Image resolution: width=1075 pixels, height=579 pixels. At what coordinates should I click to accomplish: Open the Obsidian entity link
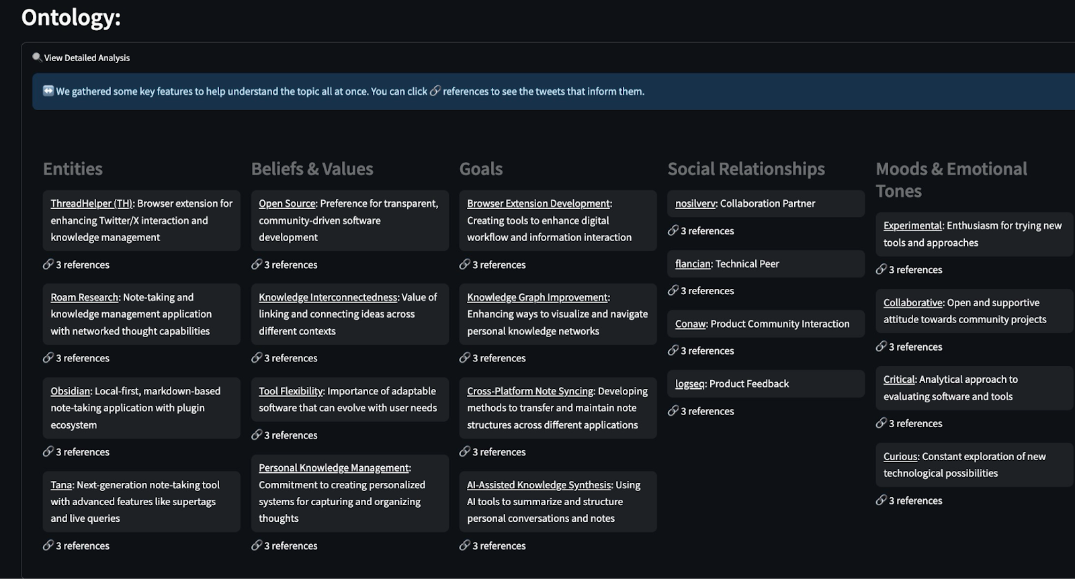(x=70, y=391)
